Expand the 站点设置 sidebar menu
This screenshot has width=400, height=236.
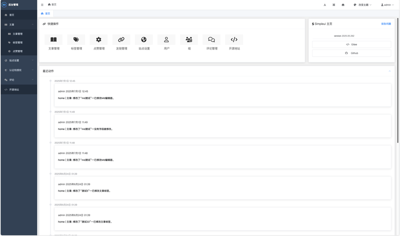[19, 60]
